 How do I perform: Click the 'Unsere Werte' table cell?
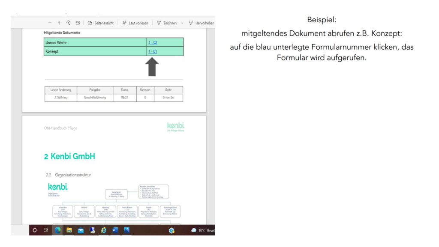click(96, 42)
